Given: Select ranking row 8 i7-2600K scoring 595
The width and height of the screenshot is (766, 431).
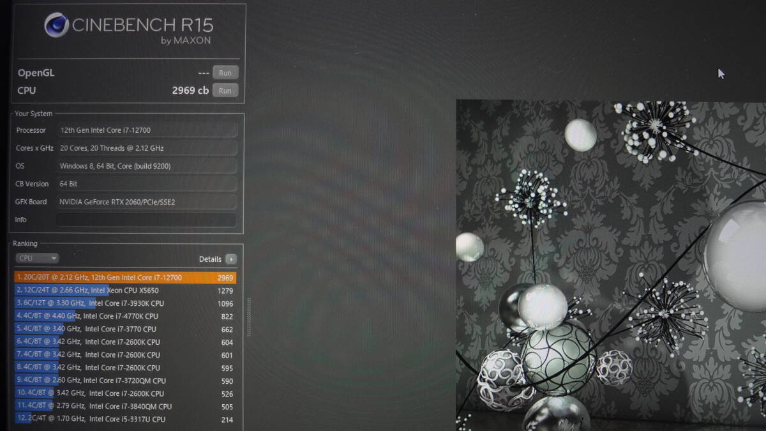Looking at the screenshot, I should 125,368.
